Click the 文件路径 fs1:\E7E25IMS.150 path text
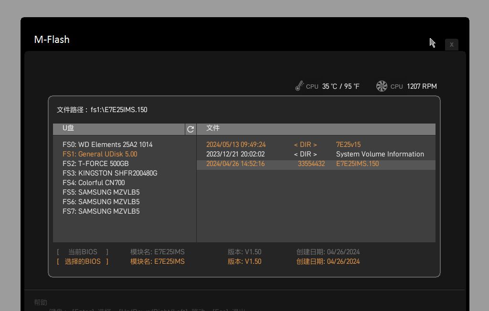This screenshot has width=489, height=311. click(102, 110)
